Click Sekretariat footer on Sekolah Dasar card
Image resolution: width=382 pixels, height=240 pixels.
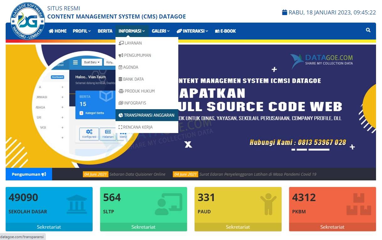click(49, 227)
